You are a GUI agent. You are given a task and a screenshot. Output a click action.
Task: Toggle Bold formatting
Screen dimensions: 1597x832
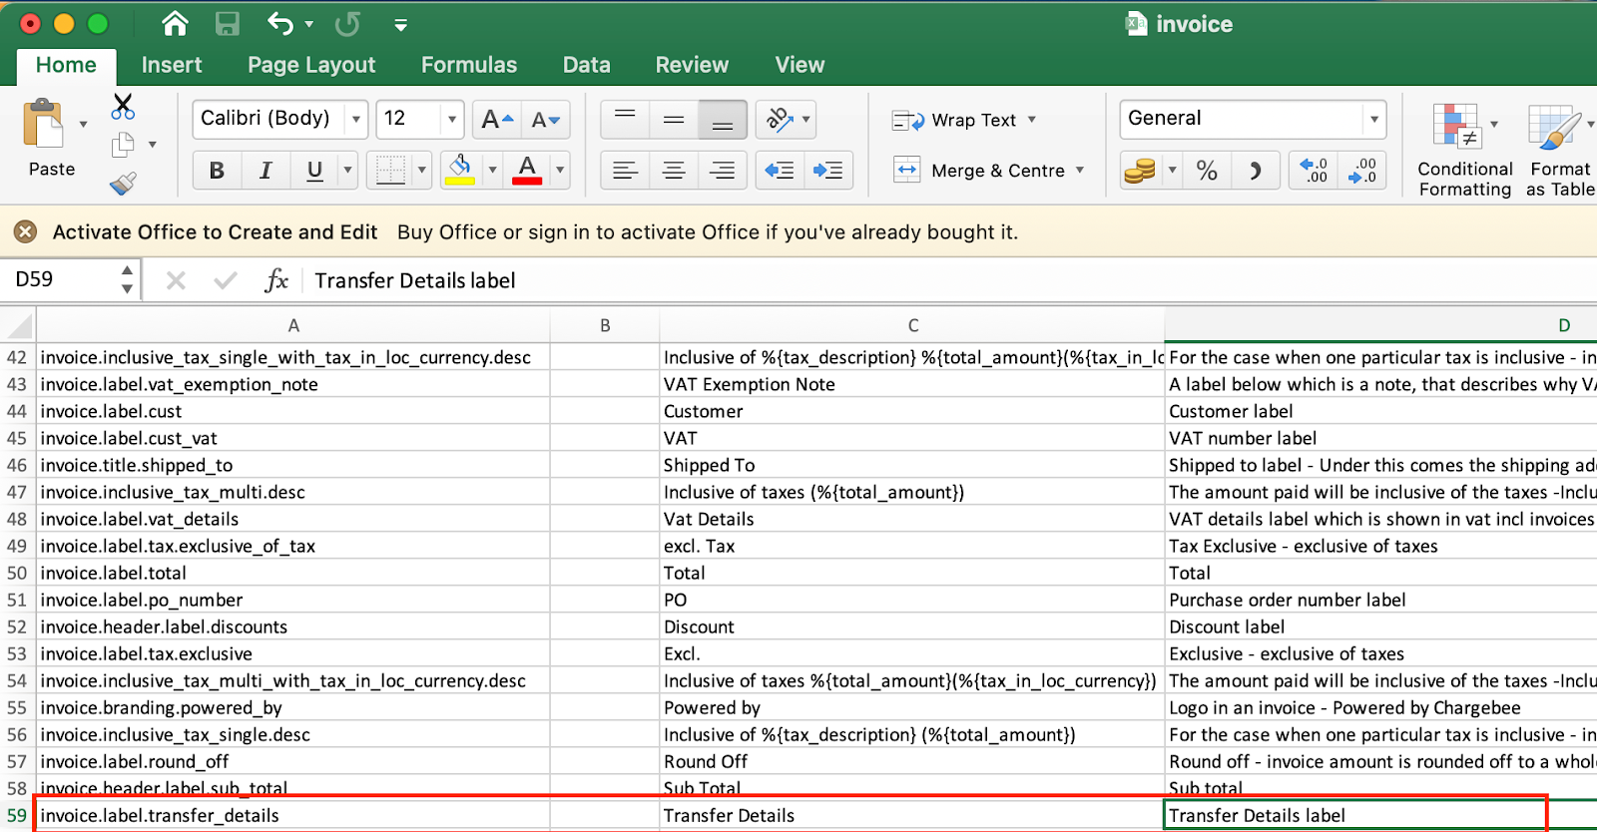217,171
